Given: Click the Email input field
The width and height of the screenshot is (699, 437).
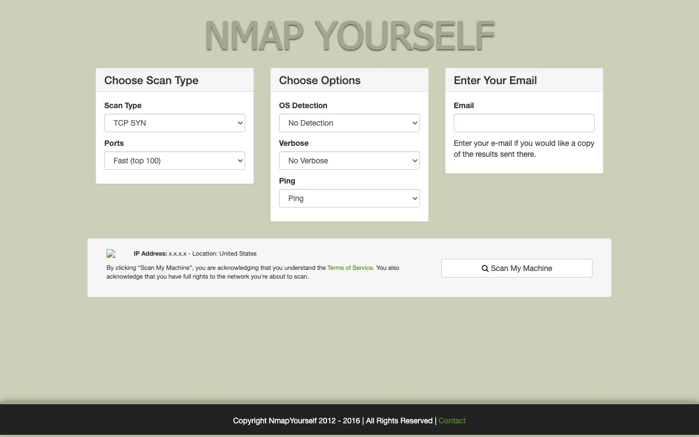Looking at the screenshot, I should (x=524, y=123).
